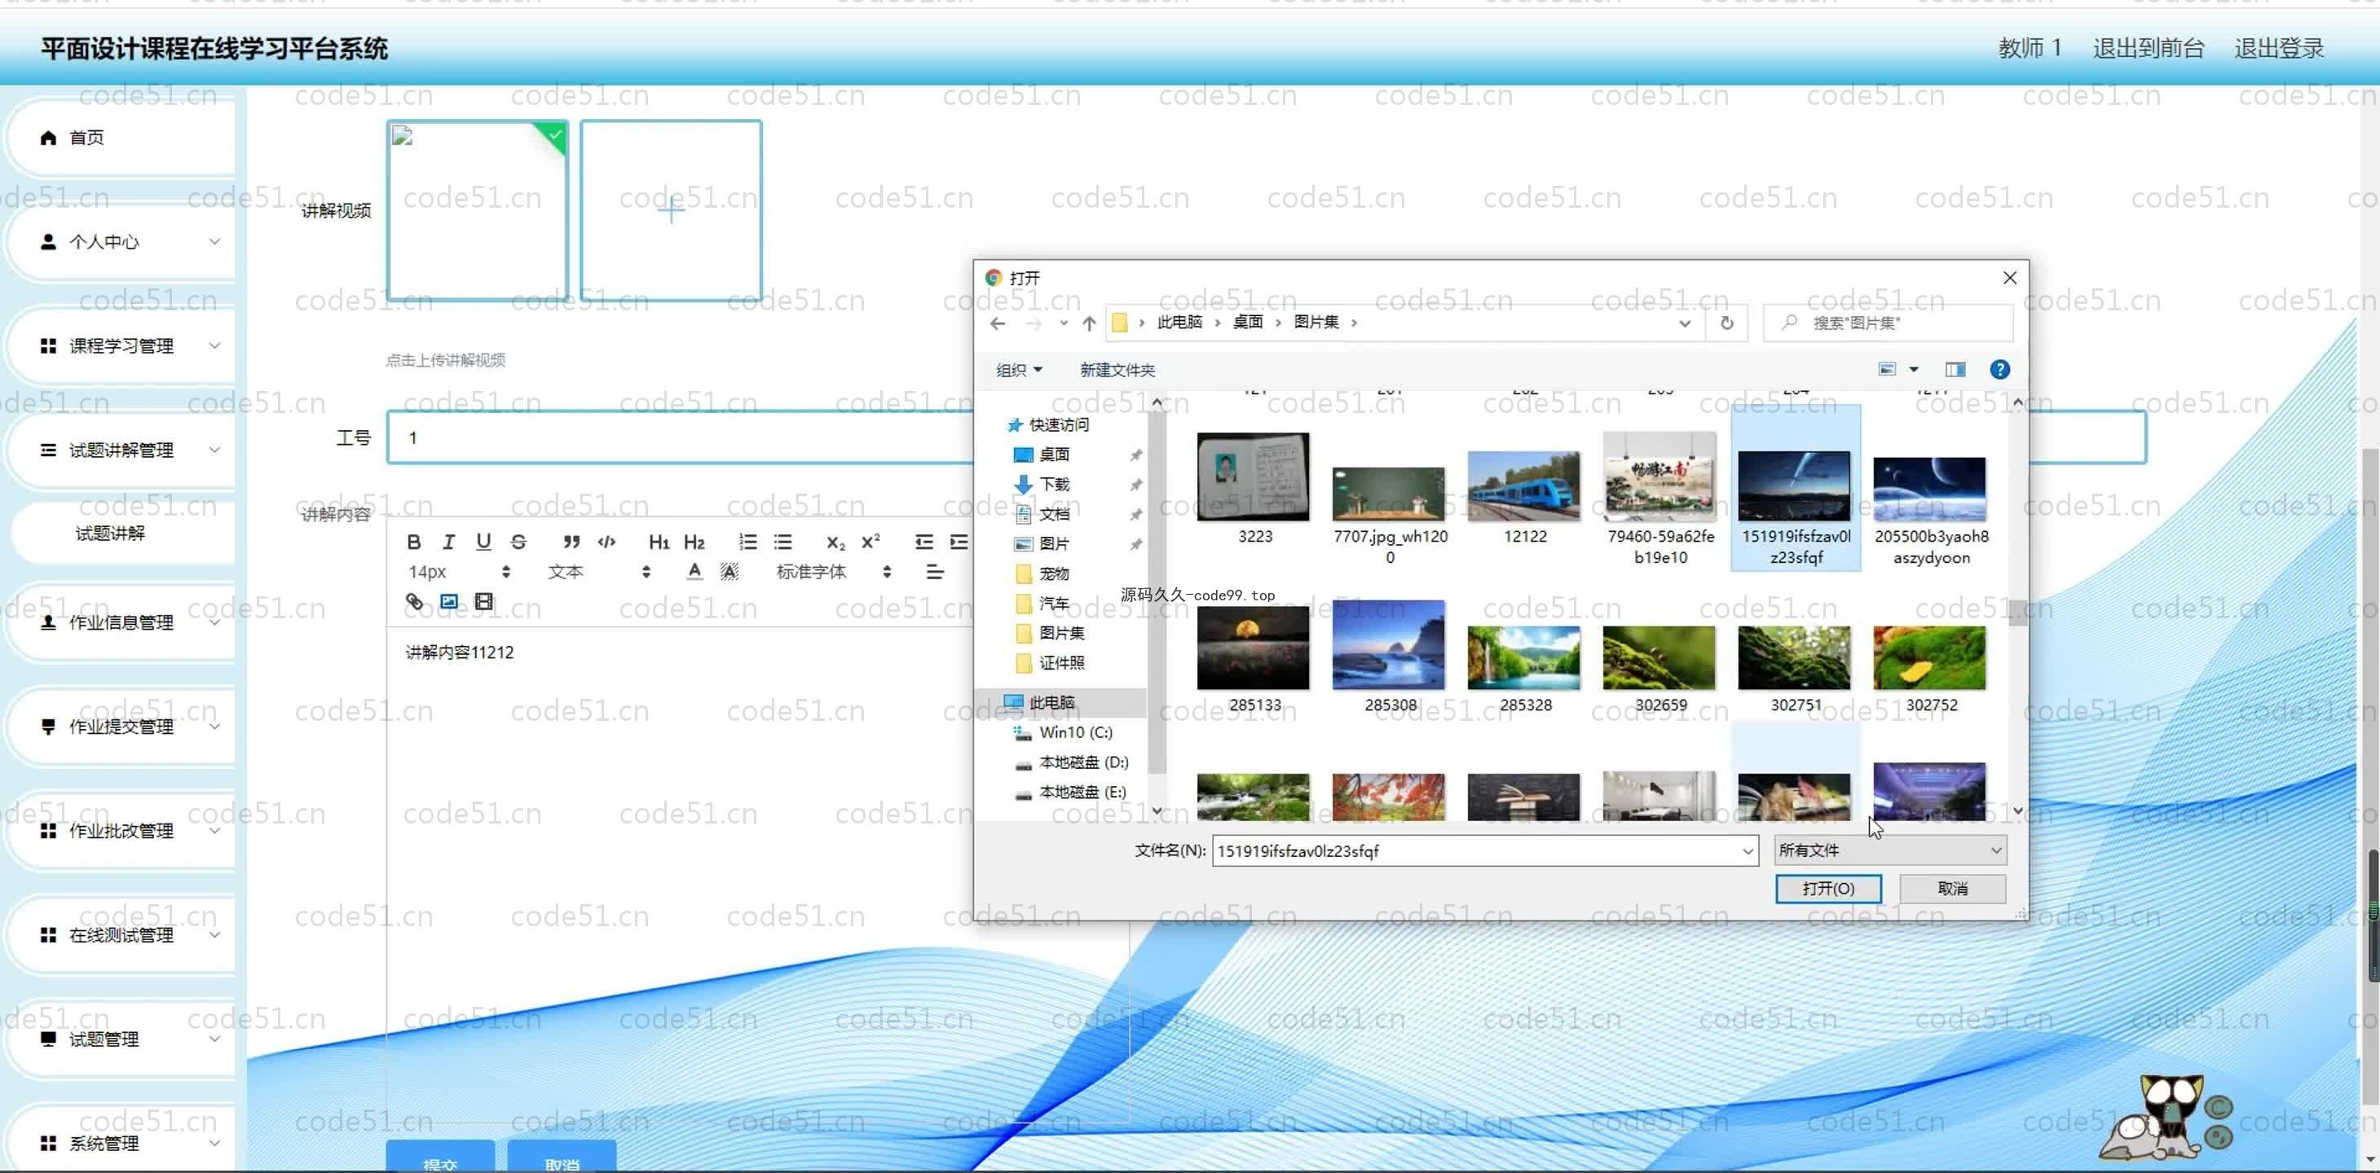Decrease indent in editor

[923, 543]
